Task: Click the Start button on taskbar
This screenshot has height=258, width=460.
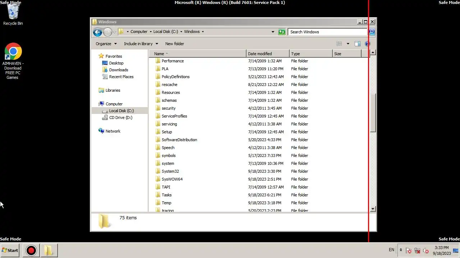Action: (10, 250)
